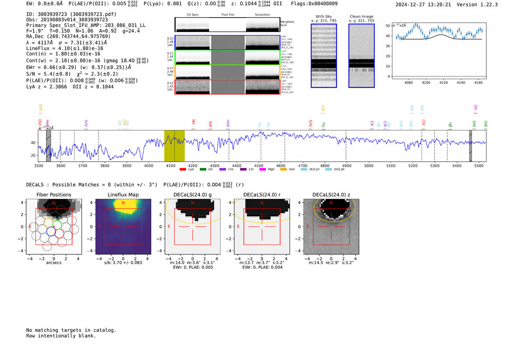This screenshot has width=524, height=356.
Task: Click the 2024-12-27 timestamp
Action: [x=423, y=5]
